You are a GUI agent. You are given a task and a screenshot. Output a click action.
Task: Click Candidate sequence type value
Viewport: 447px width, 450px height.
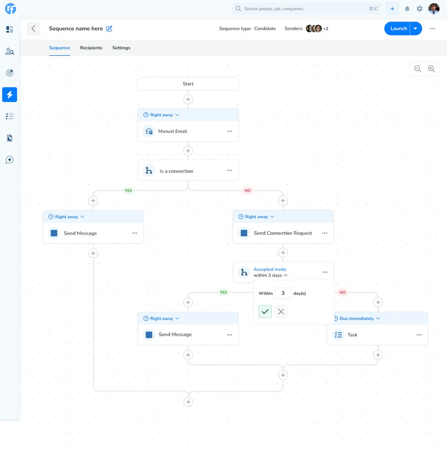[265, 28]
